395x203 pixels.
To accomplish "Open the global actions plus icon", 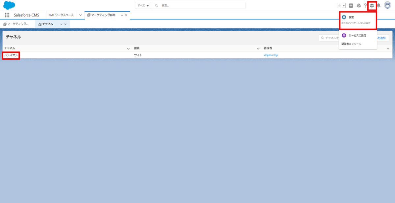I will click(x=351, y=6).
